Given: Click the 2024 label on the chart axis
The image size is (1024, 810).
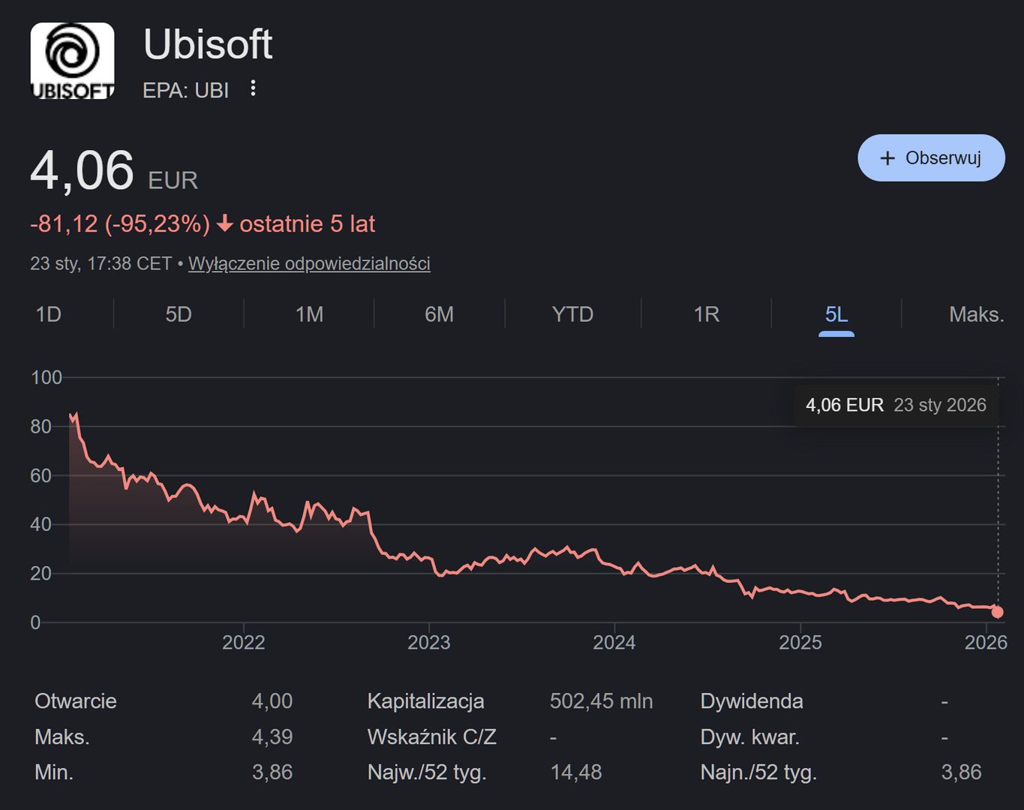Looking at the screenshot, I should pyautogui.click(x=614, y=642).
